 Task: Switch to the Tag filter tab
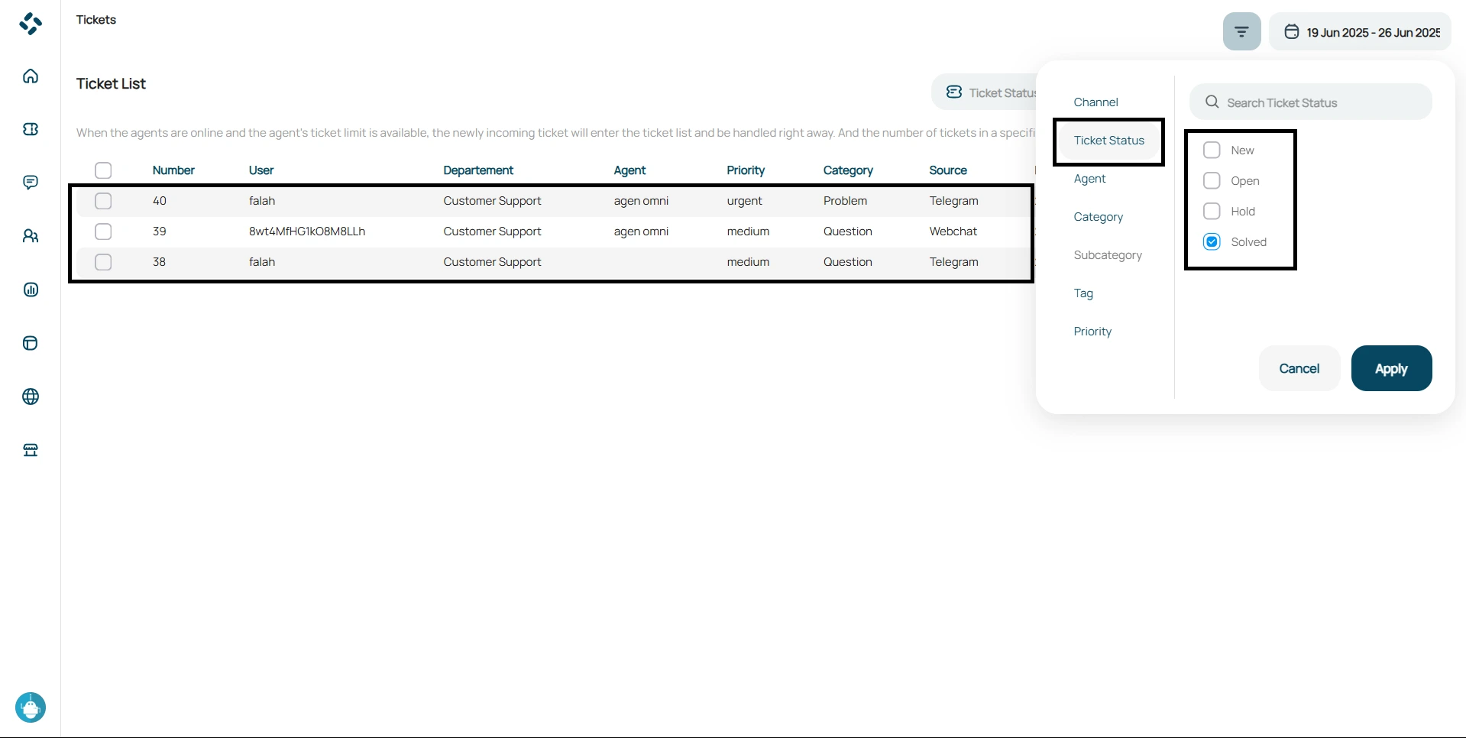(x=1083, y=293)
